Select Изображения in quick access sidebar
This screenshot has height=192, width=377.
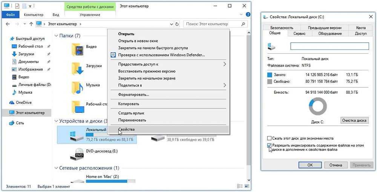(x=27, y=70)
